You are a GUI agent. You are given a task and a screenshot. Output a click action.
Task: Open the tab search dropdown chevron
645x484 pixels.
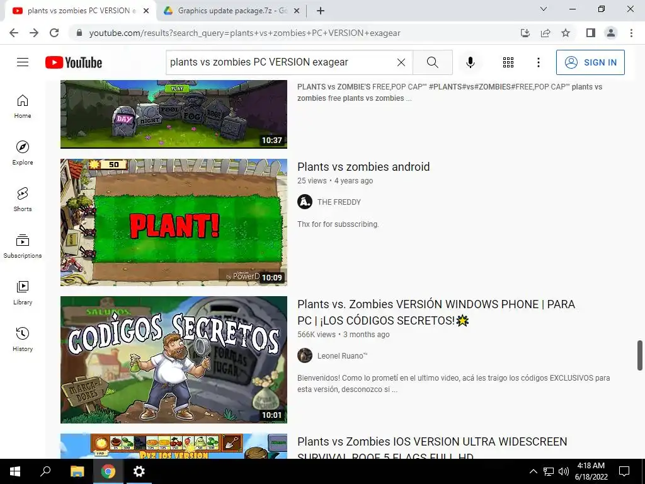click(x=544, y=9)
